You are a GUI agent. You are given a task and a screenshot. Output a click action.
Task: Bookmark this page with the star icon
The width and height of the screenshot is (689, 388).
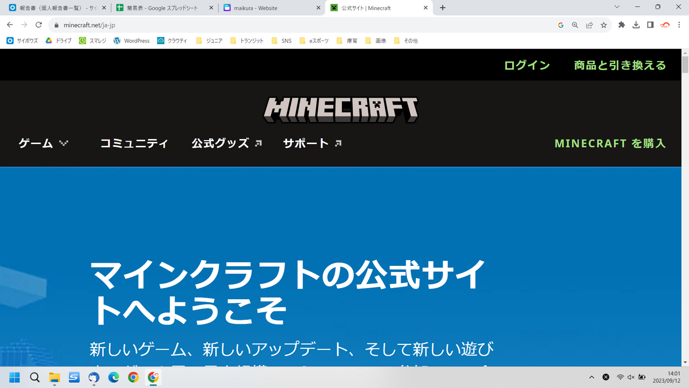[604, 25]
